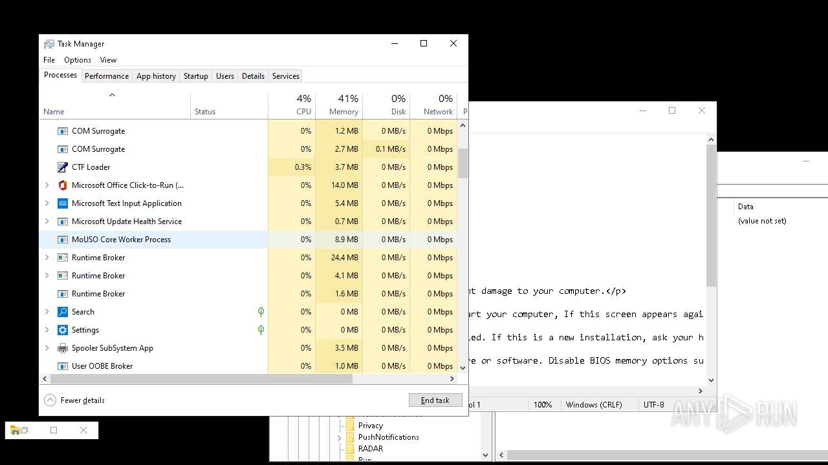Viewport: 828px width, 465px height.
Task: Click the suspended leaf icon on Search row
Action: tap(261, 312)
